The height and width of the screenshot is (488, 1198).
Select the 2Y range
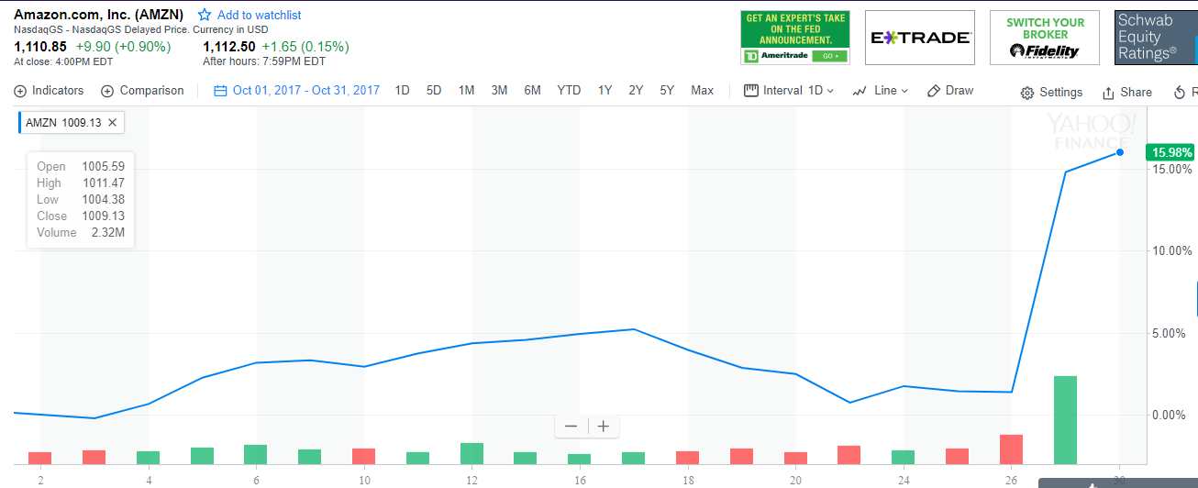coord(636,91)
